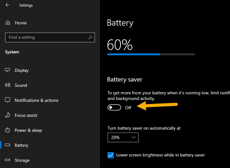Screen dimensions: 230x168
Task: Go to Notifications & actions settings
Action: [36, 100]
